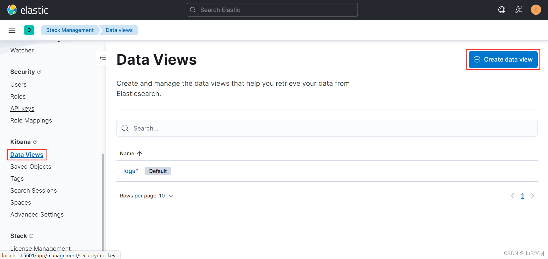Click Create data view button
The width and height of the screenshot is (548, 259).
(x=503, y=60)
